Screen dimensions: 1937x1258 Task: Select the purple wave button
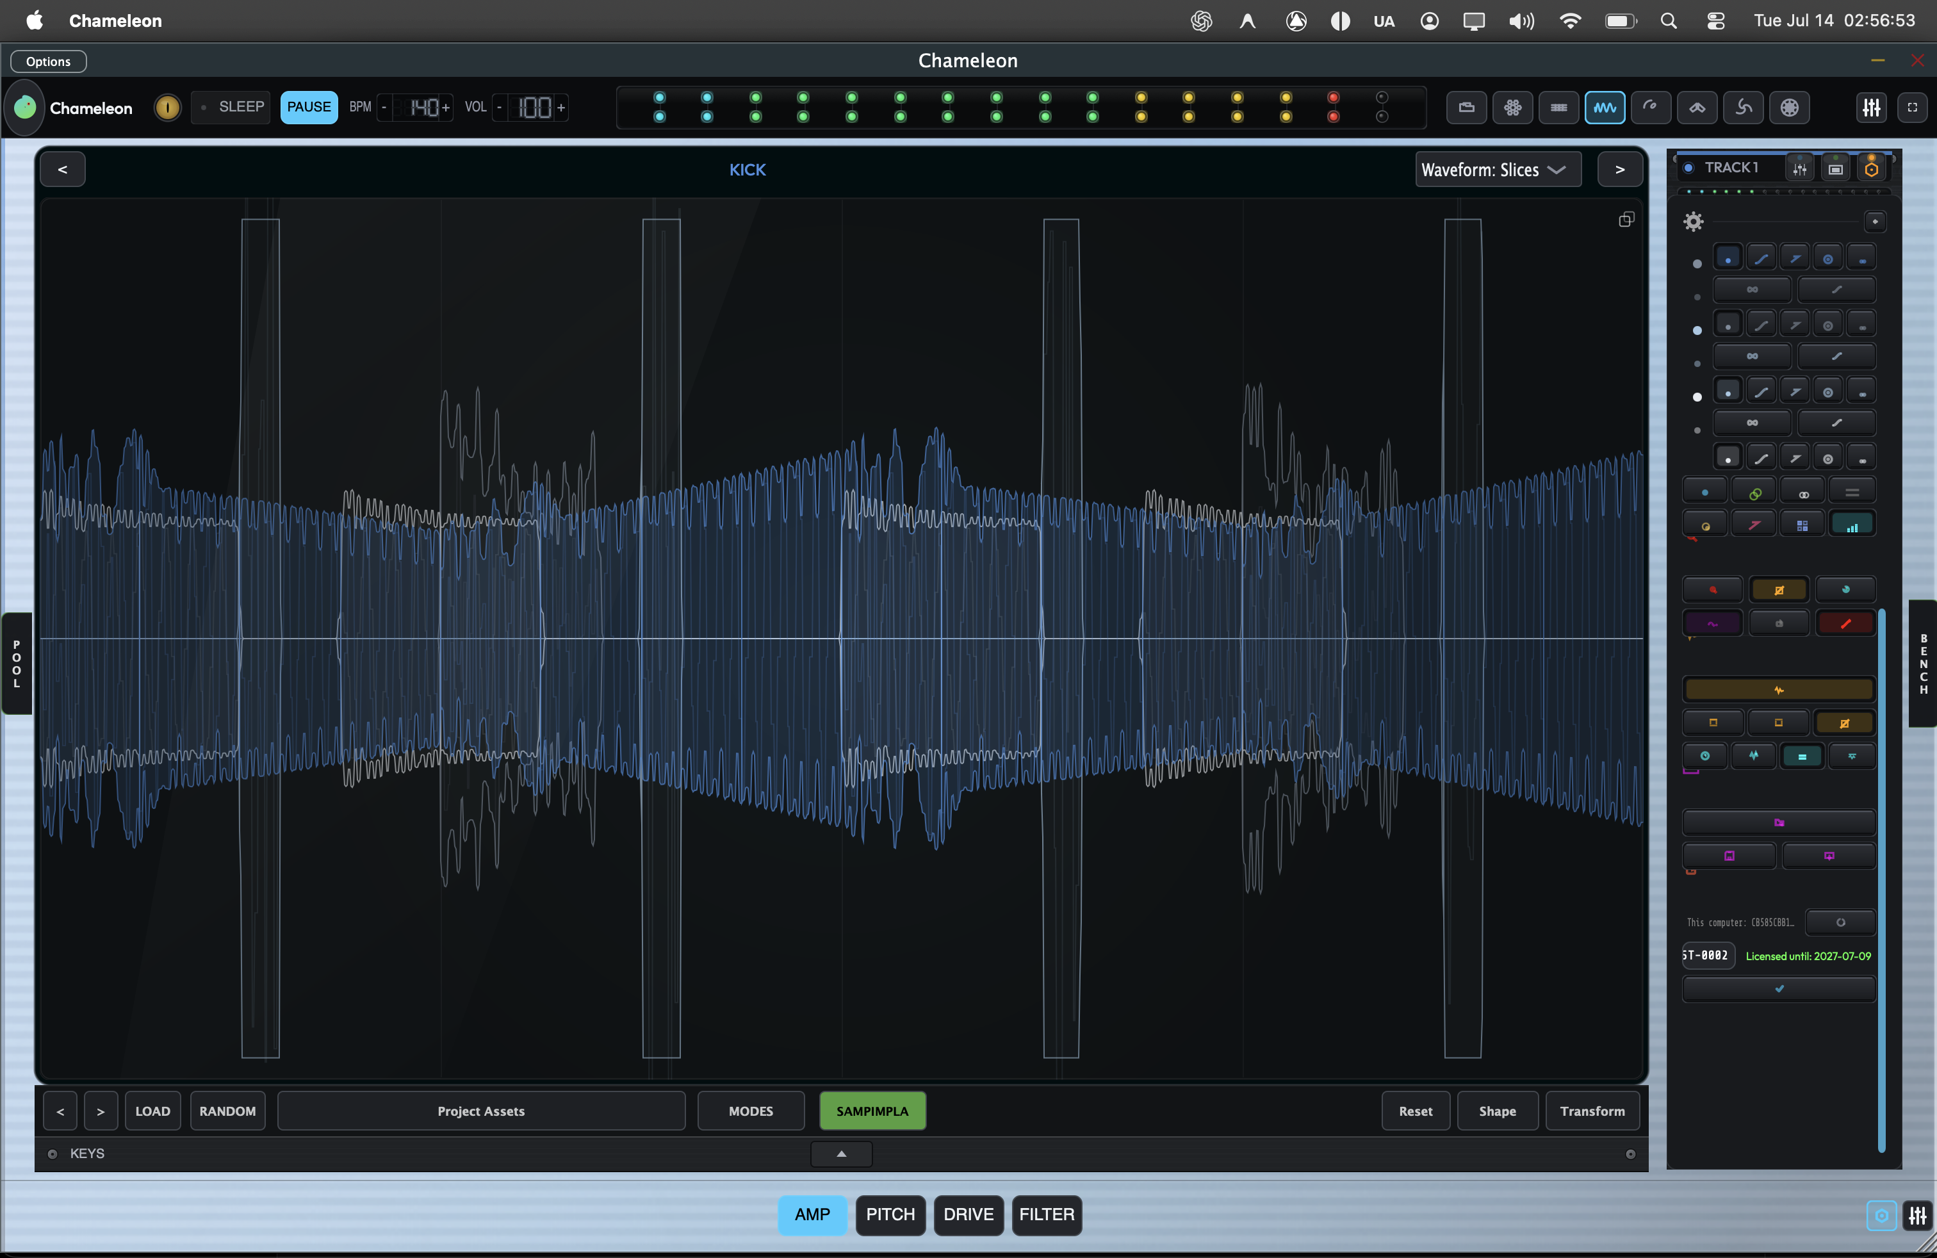pos(1712,623)
